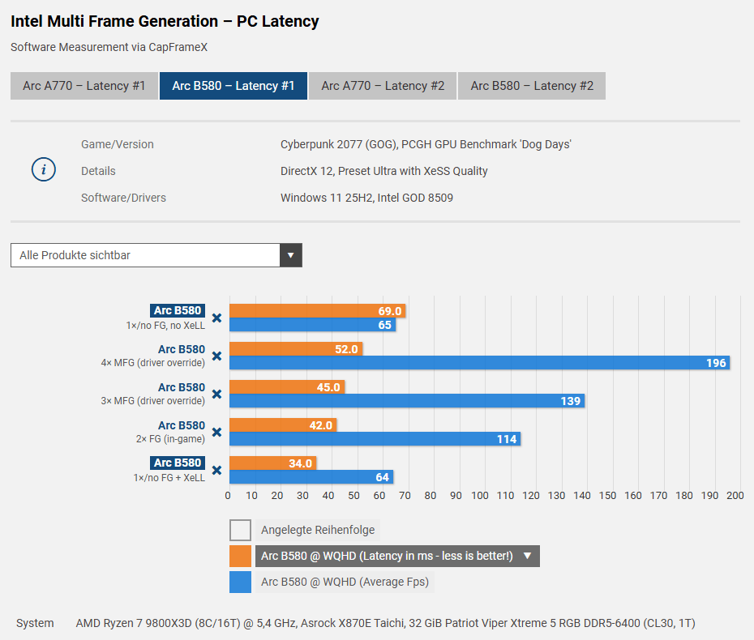Screen dimensions: 754x640
Task: Click the 196 fps blue bar
Action: 478,363
